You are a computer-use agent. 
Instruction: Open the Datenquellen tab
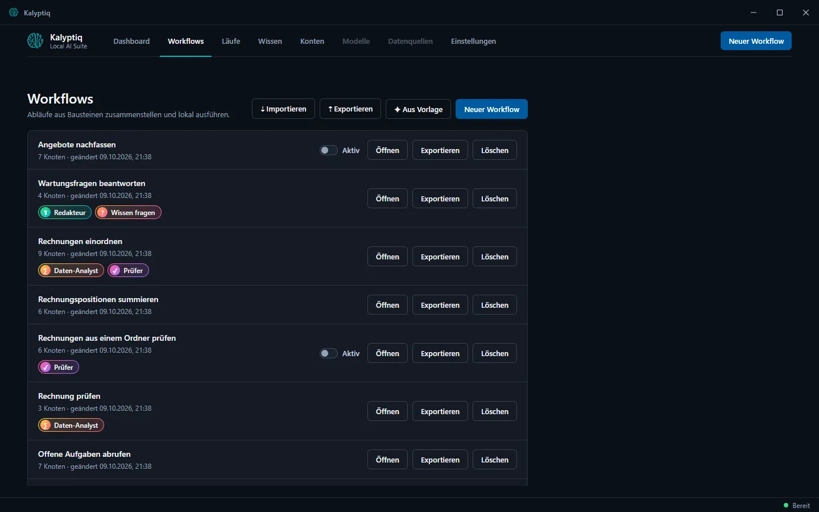click(x=410, y=41)
